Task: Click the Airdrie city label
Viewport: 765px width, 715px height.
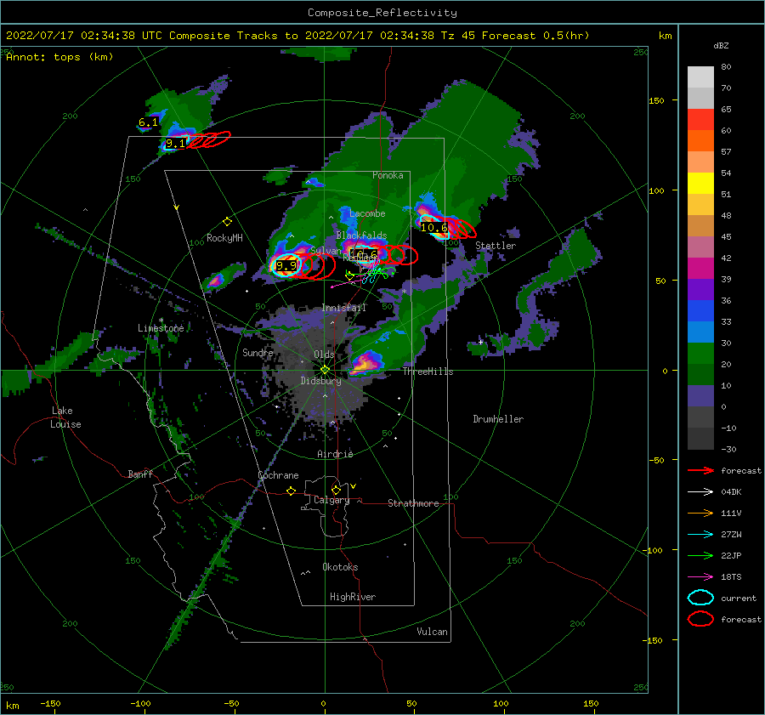Action: pyautogui.click(x=335, y=454)
